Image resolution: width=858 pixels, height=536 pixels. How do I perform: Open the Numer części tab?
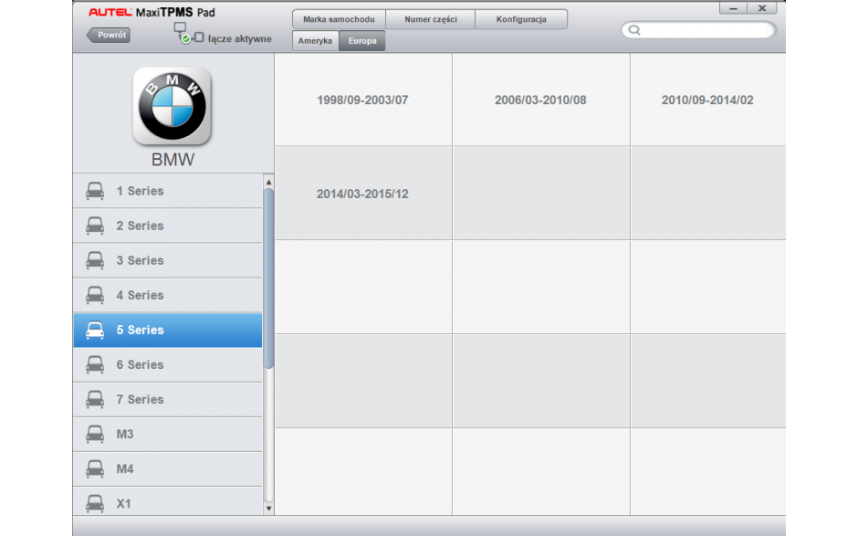pyautogui.click(x=431, y=19)
